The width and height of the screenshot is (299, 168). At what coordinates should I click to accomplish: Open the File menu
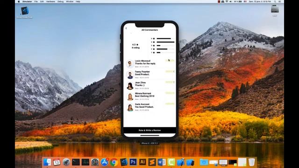(x=36, y=1)
